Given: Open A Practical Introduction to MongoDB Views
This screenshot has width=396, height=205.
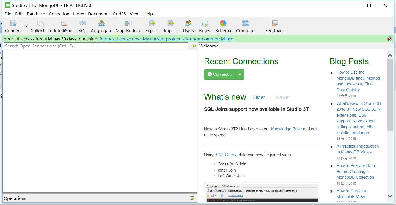Looking at the screenshot, I should (358, 149).
